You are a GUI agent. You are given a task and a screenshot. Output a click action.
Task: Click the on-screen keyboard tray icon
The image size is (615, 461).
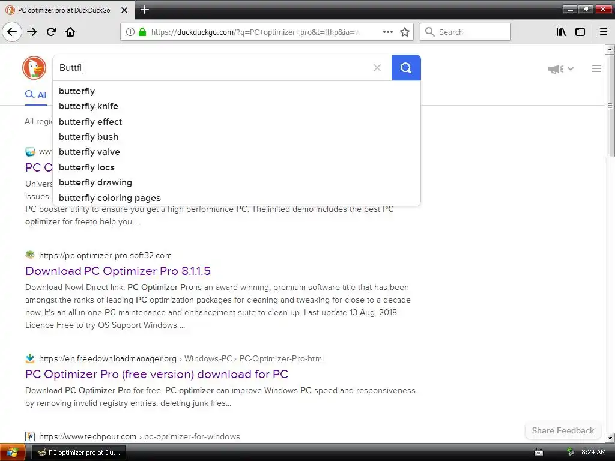click(x=539, y=453)
